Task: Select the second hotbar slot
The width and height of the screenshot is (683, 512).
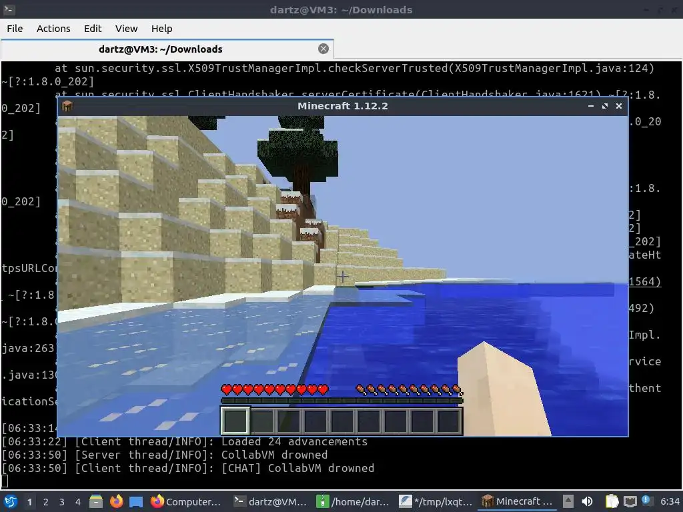Action: [x=262, y=421]
